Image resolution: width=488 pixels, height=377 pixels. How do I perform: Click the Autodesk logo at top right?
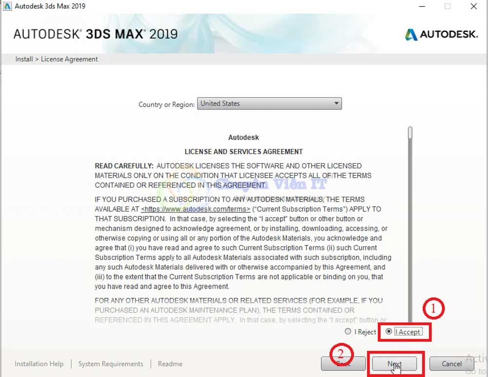(441, 34)
